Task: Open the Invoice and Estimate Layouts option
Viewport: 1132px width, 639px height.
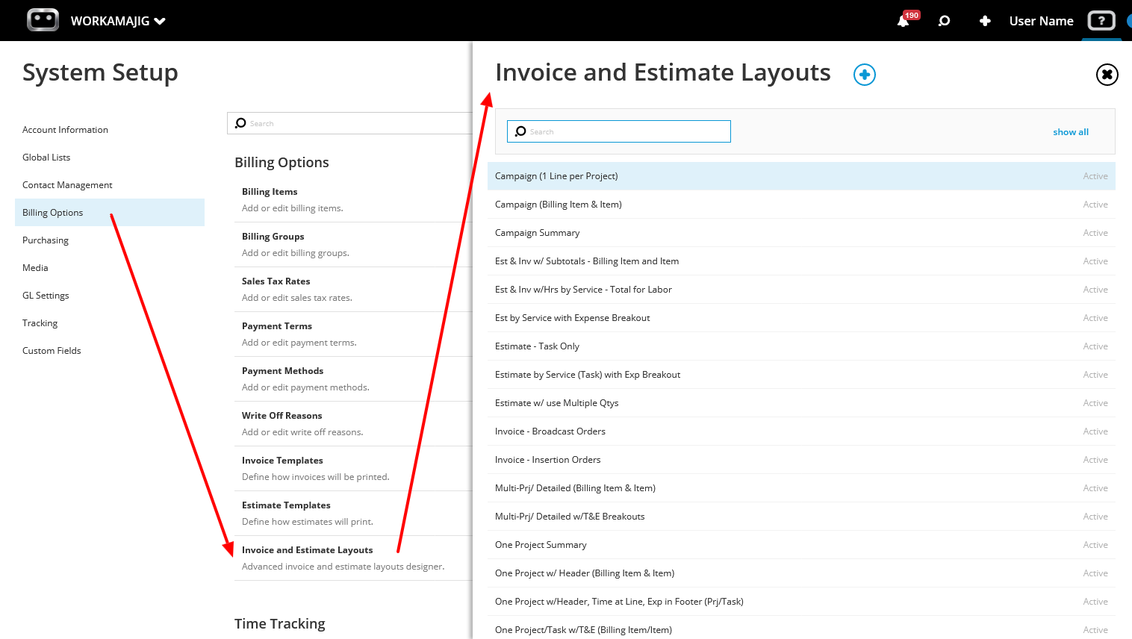Action: click(x=353, y=558)
